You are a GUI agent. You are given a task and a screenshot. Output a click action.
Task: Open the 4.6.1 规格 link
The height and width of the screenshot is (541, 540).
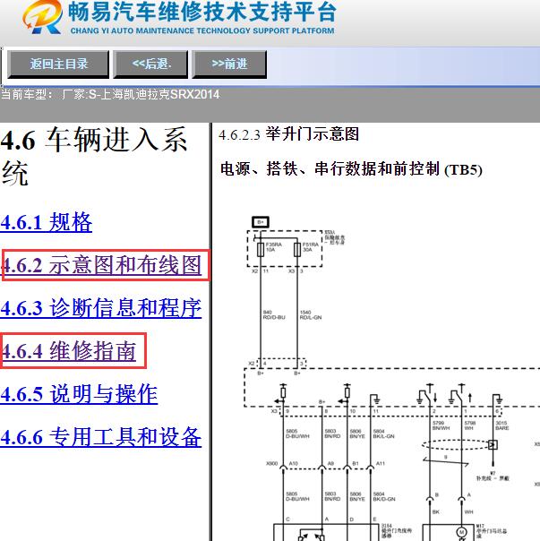tap(47, 222)
